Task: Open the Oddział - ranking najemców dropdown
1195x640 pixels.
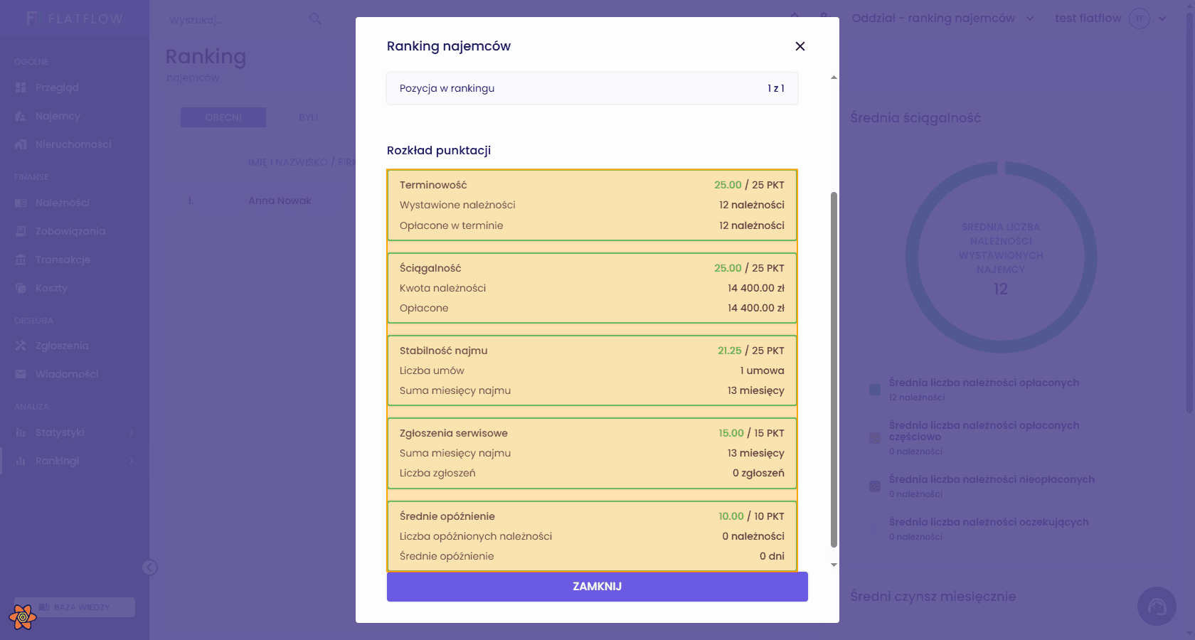Action: click(942, 18)
